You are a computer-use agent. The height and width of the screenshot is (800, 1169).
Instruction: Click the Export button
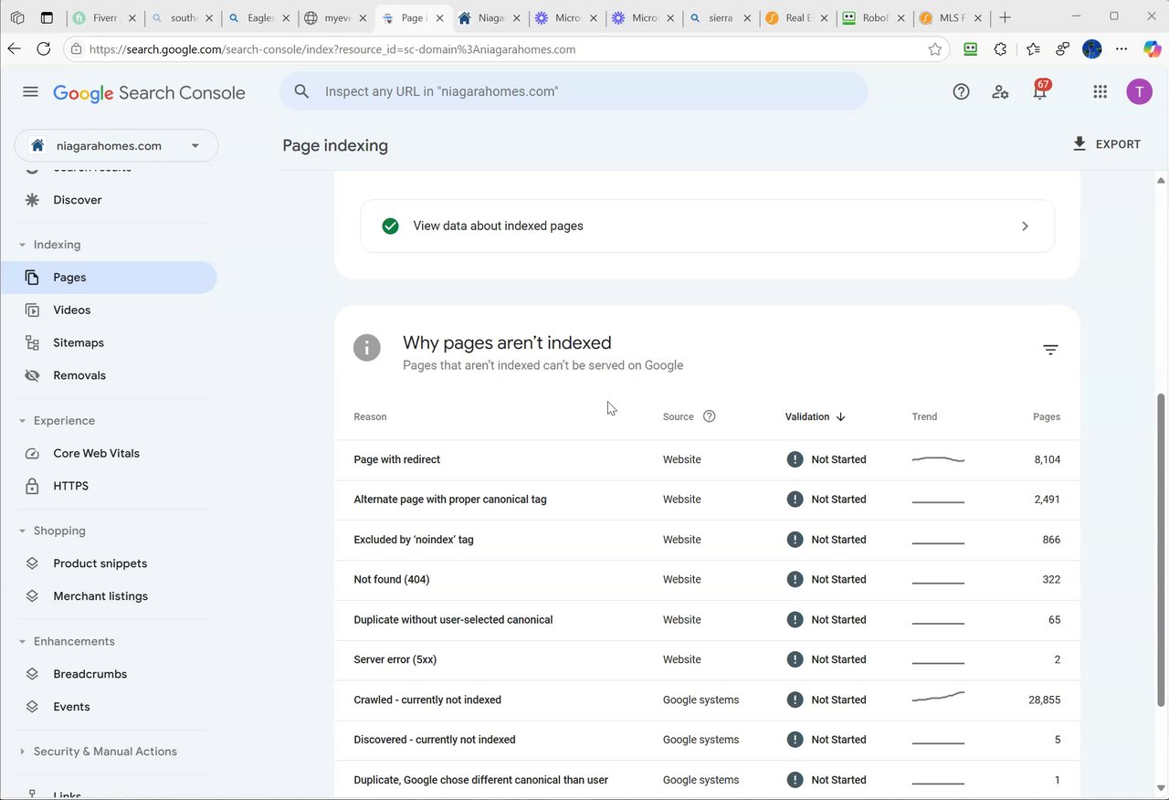click(1106, 144)
